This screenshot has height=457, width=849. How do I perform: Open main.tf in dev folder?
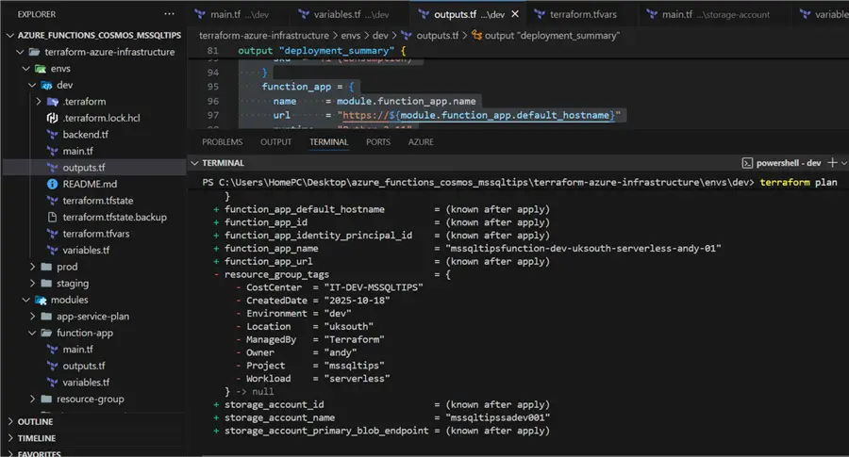pos(77,151)
